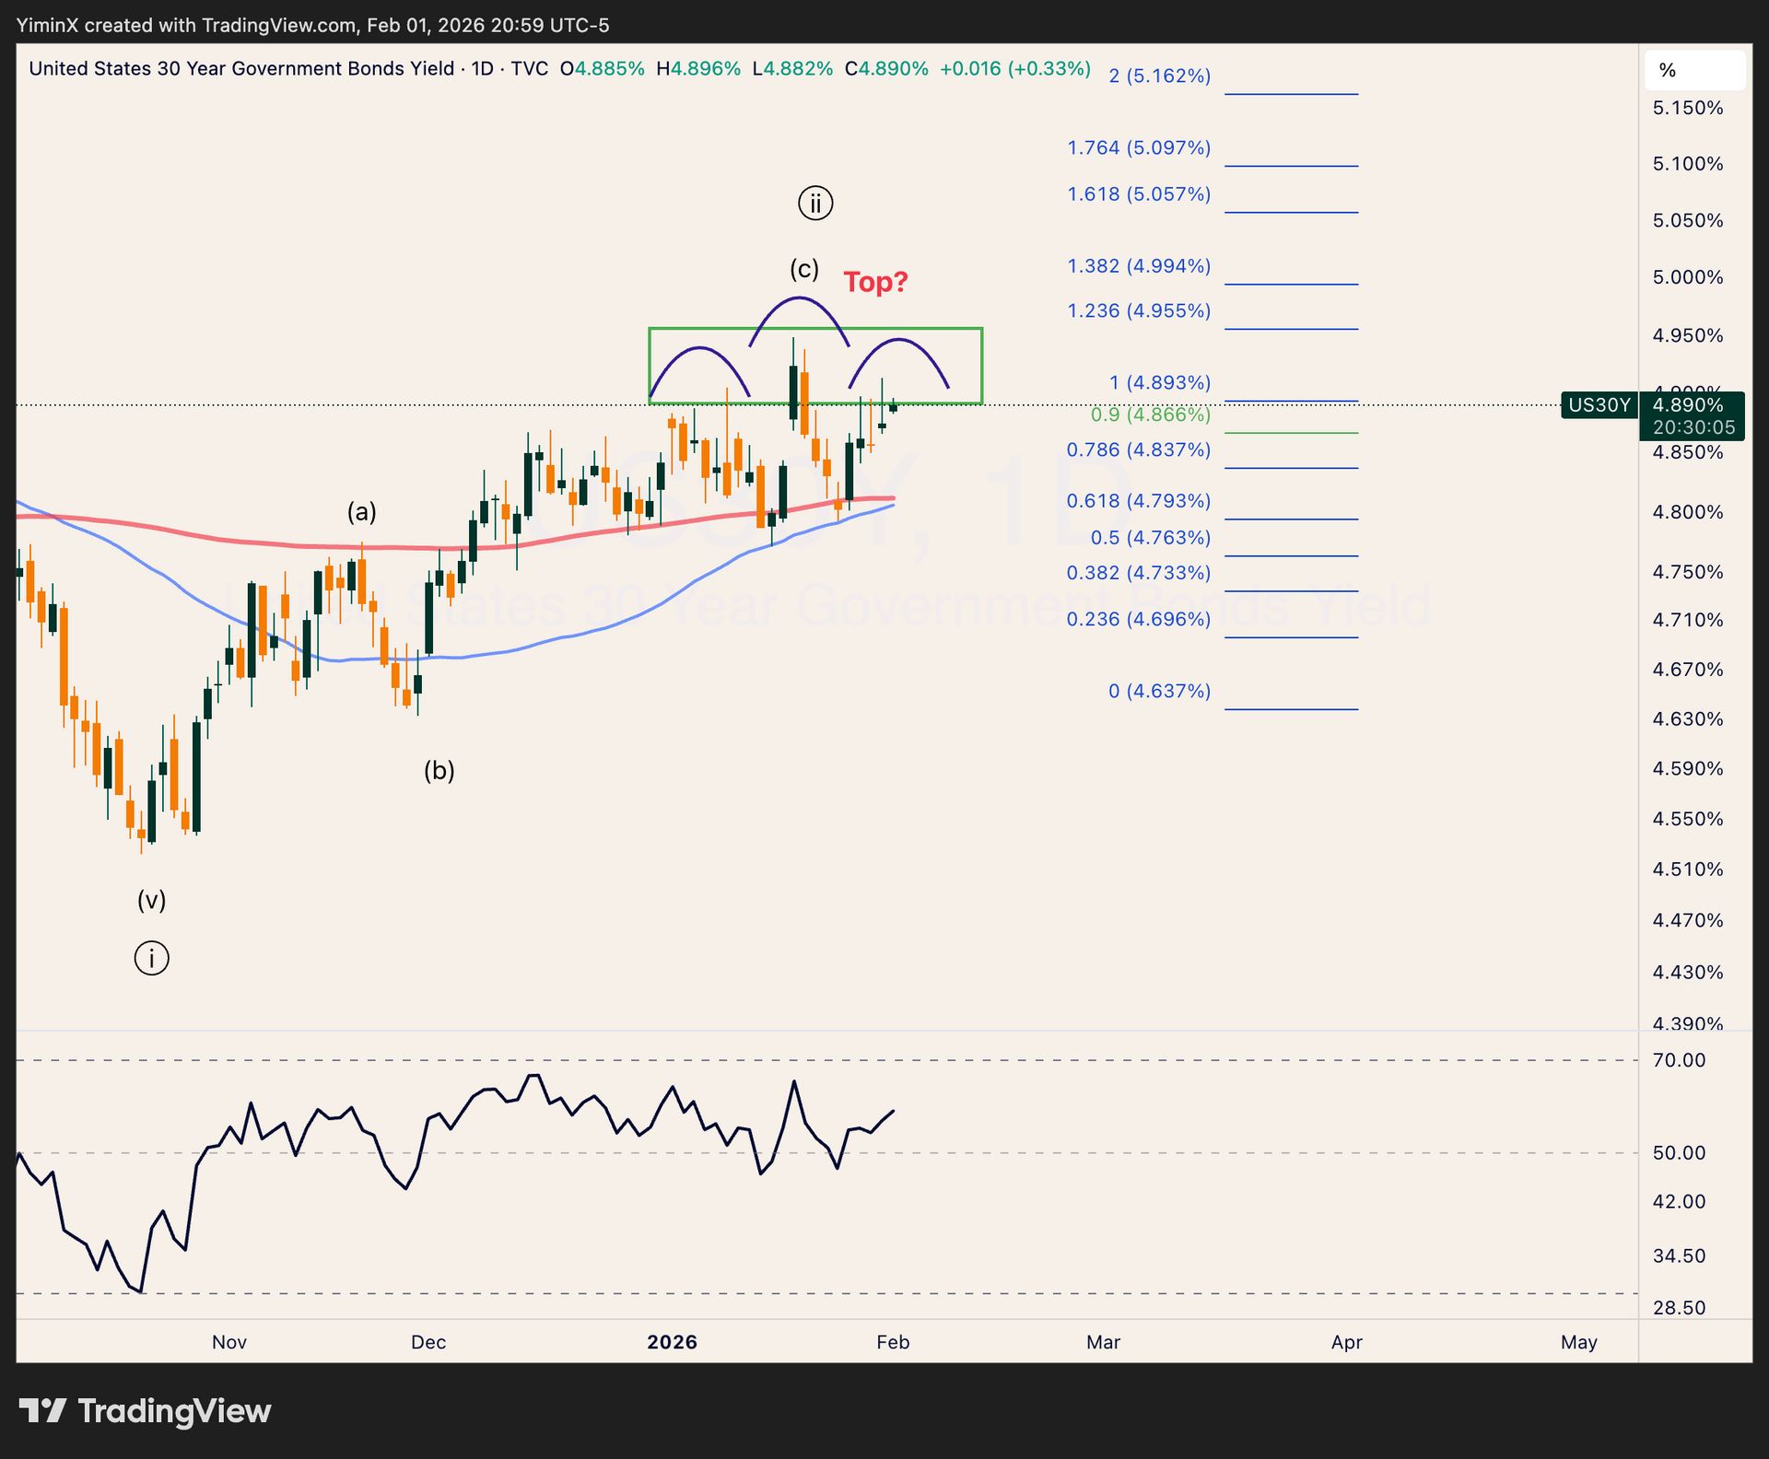The height and width of the screenshot is (1459, 1769).
Task: Click the TradingView logo at bottom left
Action: pos(146,1411)
